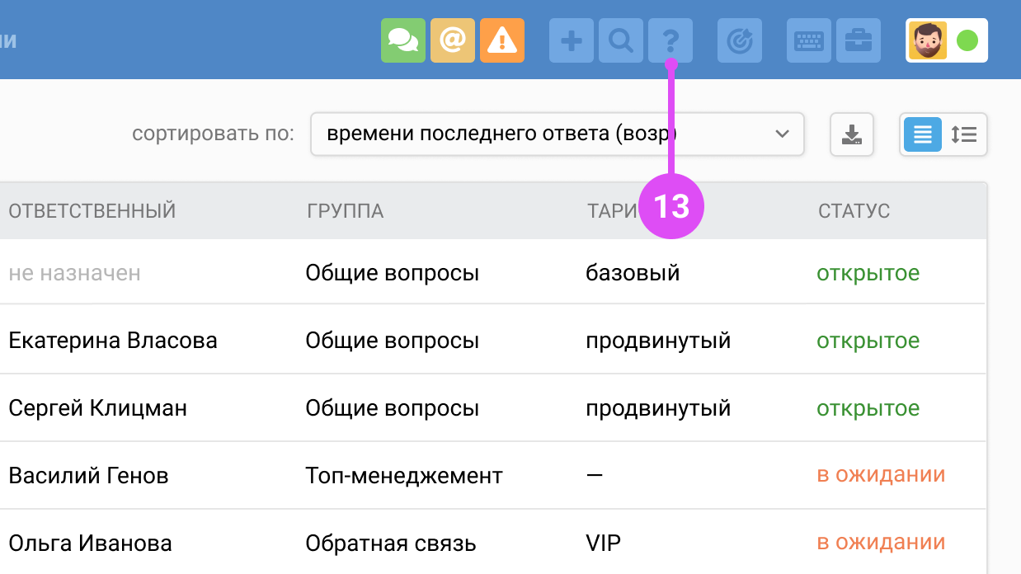Open the orange alerts warning icon
Viewport: 1021px width, 574px height.
(x=502, y=40)
